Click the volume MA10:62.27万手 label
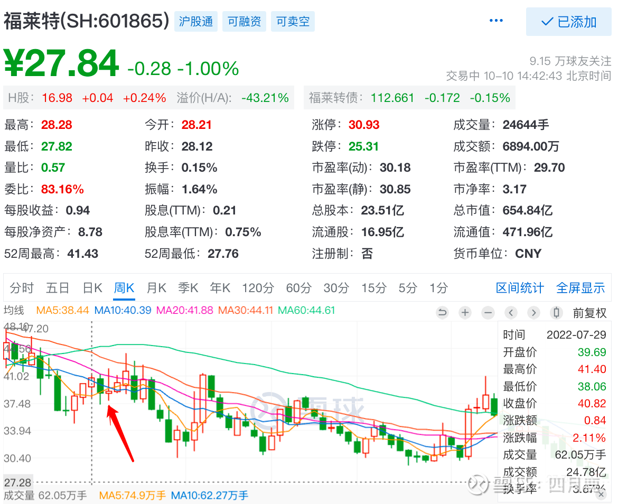618x504 pixels. 209,496
